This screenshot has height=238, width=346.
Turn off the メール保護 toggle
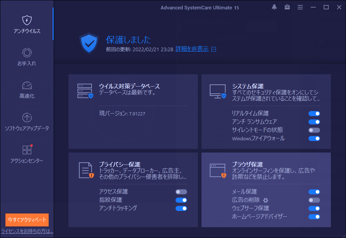tap(314, 191)
